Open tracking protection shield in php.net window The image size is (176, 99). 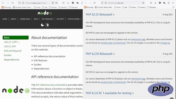102,3
